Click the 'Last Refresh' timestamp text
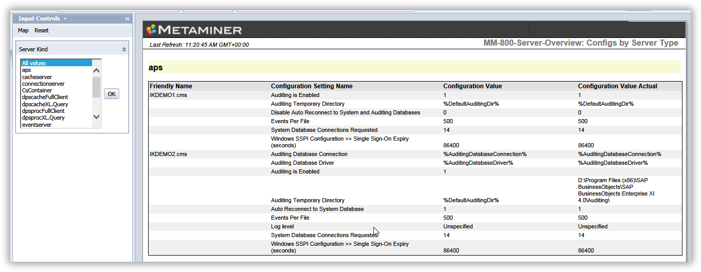Screen dimensions: 701x272 [x=199, y=45]
